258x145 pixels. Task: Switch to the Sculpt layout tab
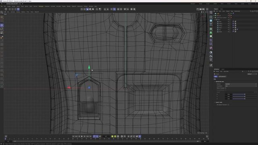pyautogui.click(x=208, y=4)
